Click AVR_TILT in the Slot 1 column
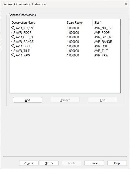This screenshot has height=169, width=130. [x=101, y=51]
